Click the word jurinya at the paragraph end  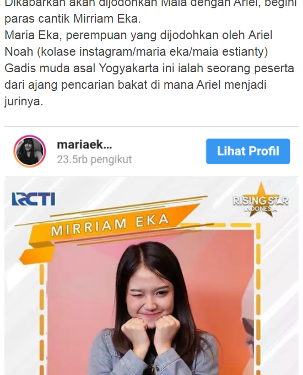coord(24,101)
